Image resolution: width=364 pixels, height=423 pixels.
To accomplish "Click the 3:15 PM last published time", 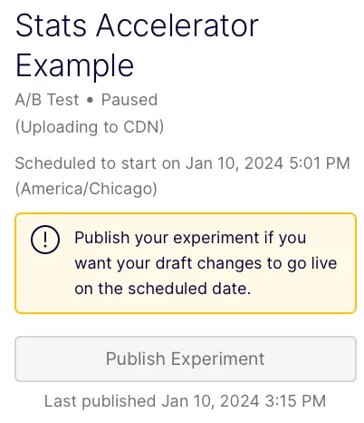I will 296,401.
